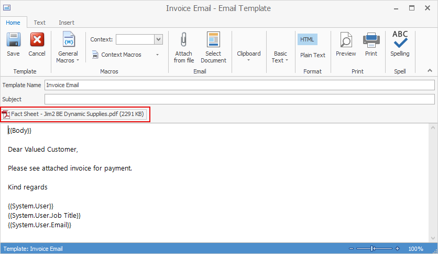
Task: Open the Text ribbon tab
Action: click(x=40, y=23)
